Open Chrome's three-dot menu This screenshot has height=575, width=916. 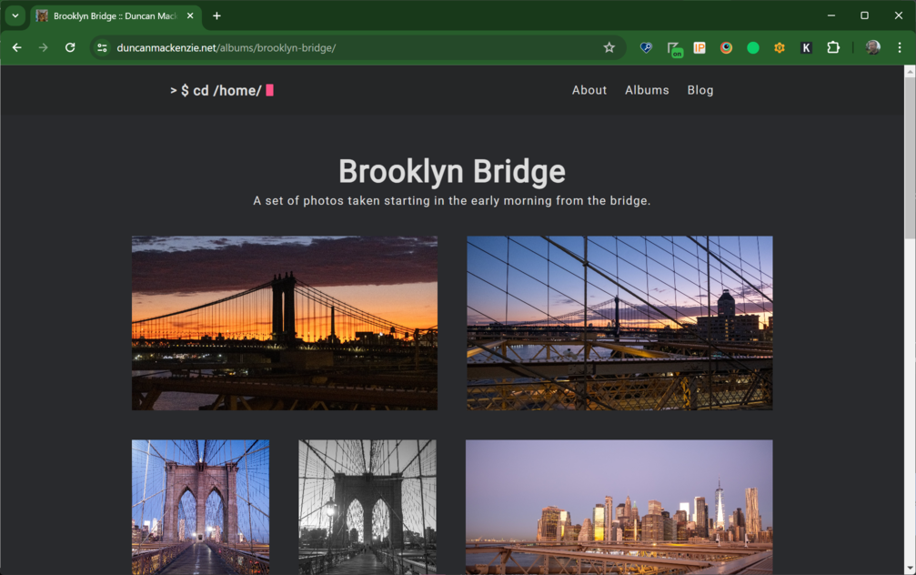coord(900,47)
